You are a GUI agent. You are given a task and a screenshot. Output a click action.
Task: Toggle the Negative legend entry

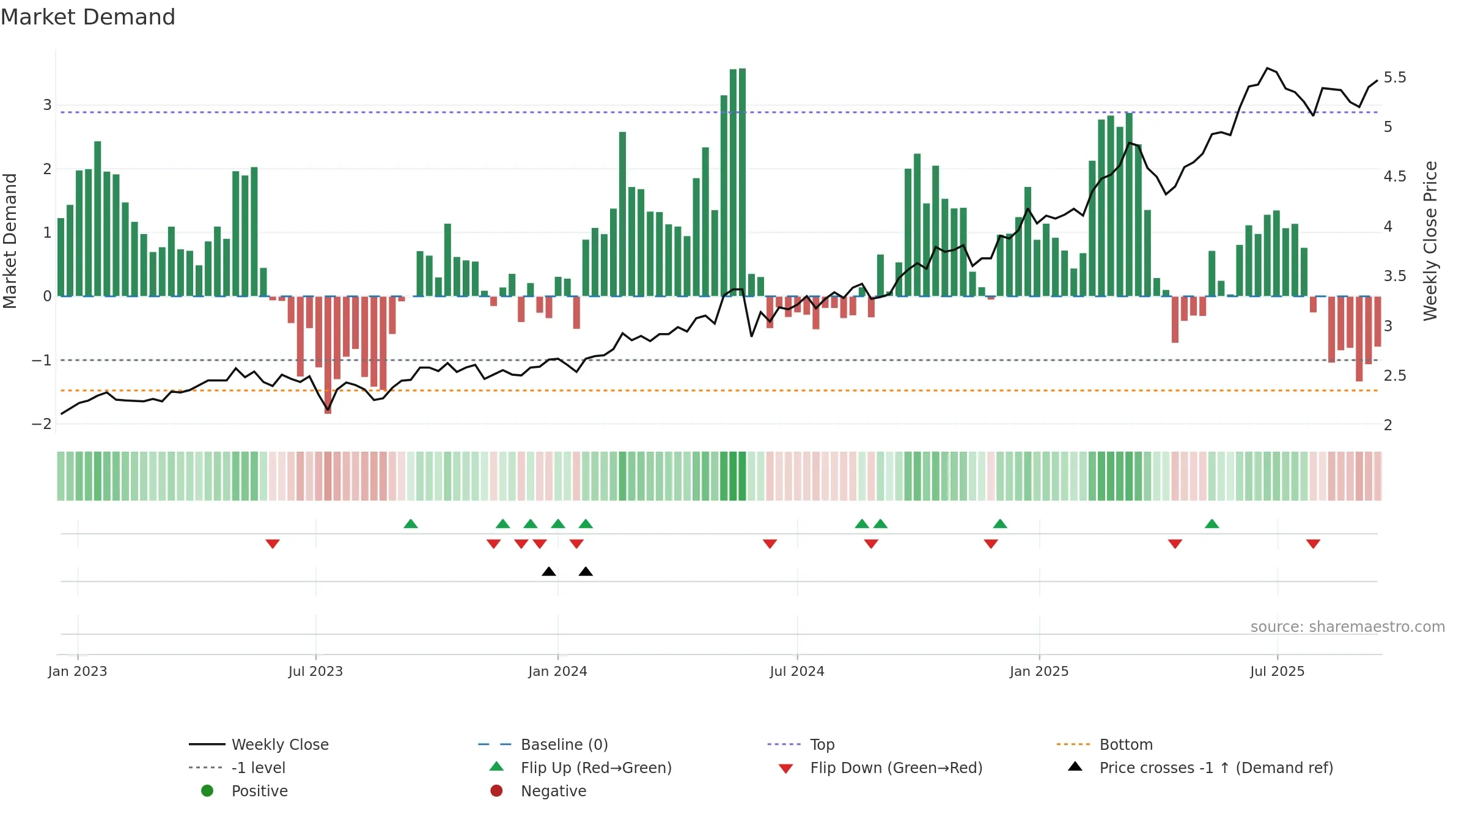(x=538, y=791)
